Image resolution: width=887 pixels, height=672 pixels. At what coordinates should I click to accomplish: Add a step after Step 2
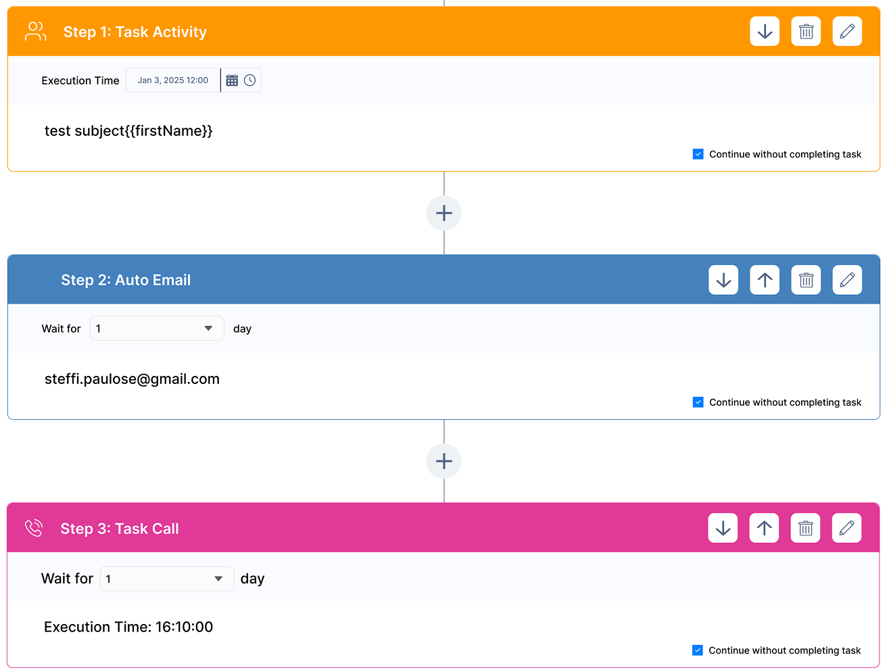coord(443,461)
